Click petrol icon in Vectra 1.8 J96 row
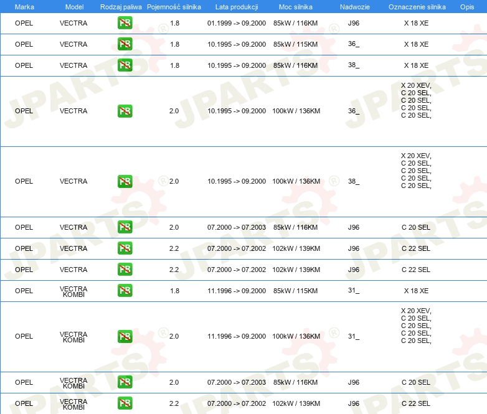The width and height of the screenshot is (487, 414). coord(125,23)
